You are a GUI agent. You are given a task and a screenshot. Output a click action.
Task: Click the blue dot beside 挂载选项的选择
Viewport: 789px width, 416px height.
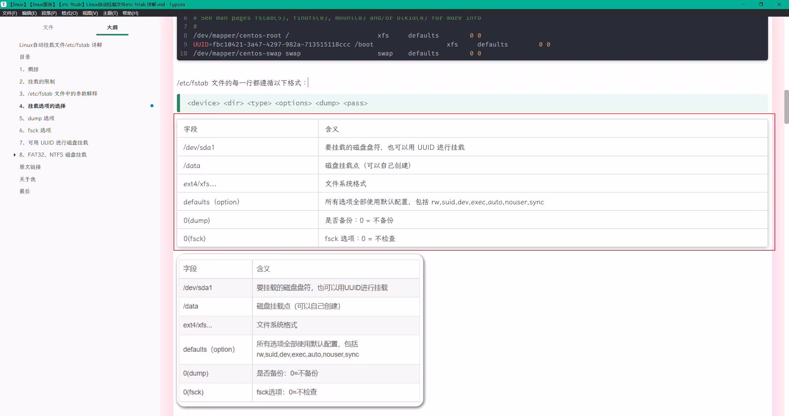pos(152,106)
